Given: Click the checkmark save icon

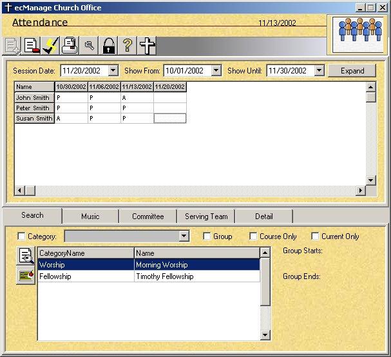Looking at the screenshot, I should pyautogui.click(x=51, y=46).
